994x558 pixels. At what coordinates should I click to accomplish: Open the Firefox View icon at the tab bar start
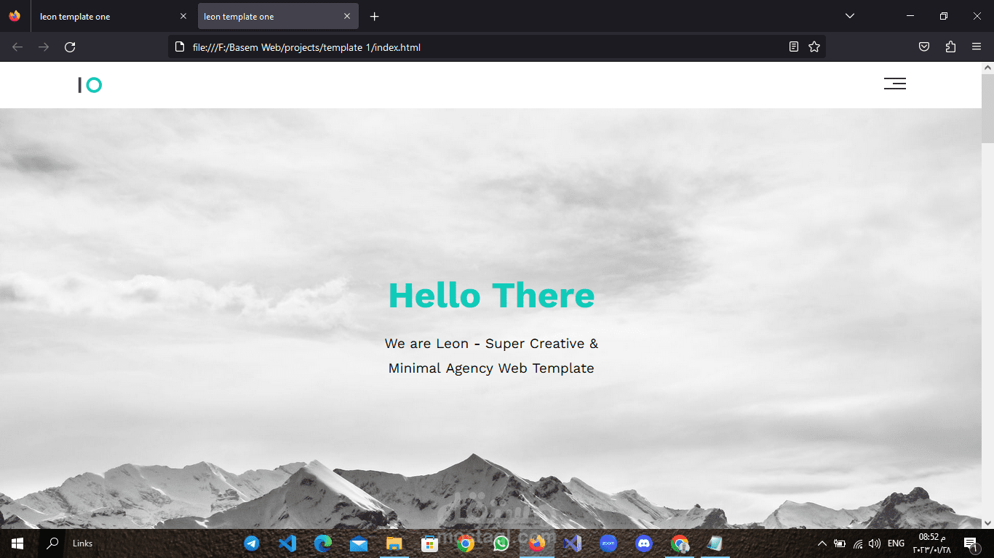(x=15, y=16)
